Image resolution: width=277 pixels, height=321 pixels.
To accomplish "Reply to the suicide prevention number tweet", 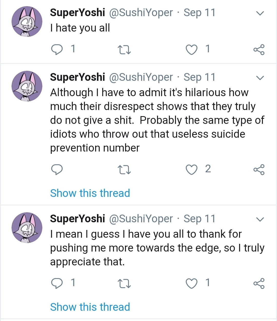I will coord(57,169).
